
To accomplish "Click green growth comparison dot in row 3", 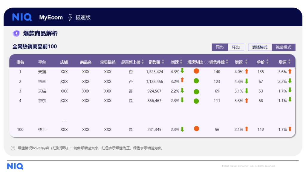I will [196, 92].
